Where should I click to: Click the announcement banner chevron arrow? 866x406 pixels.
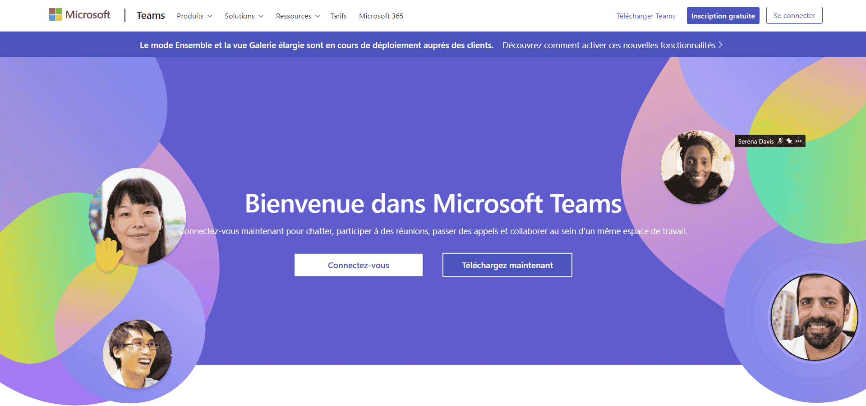[721, 45]
